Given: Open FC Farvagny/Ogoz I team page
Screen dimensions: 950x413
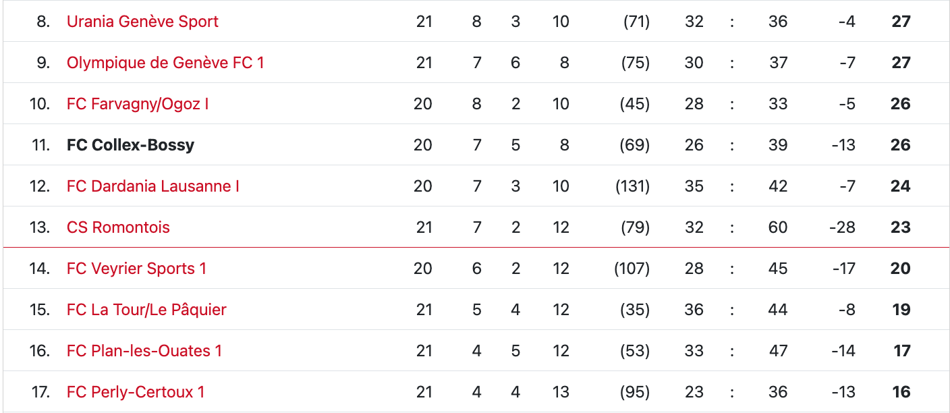Looking at the screenshot, I should pyautogui.click(x=138, y=104).
